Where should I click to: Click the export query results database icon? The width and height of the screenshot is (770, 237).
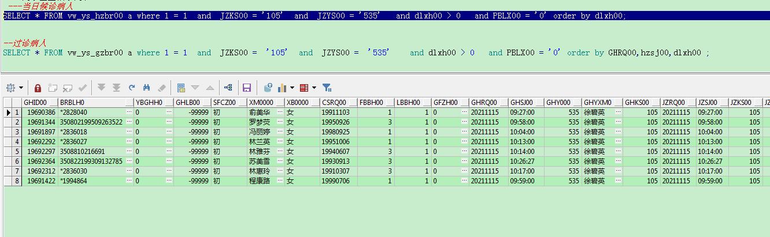pos(268,88)
